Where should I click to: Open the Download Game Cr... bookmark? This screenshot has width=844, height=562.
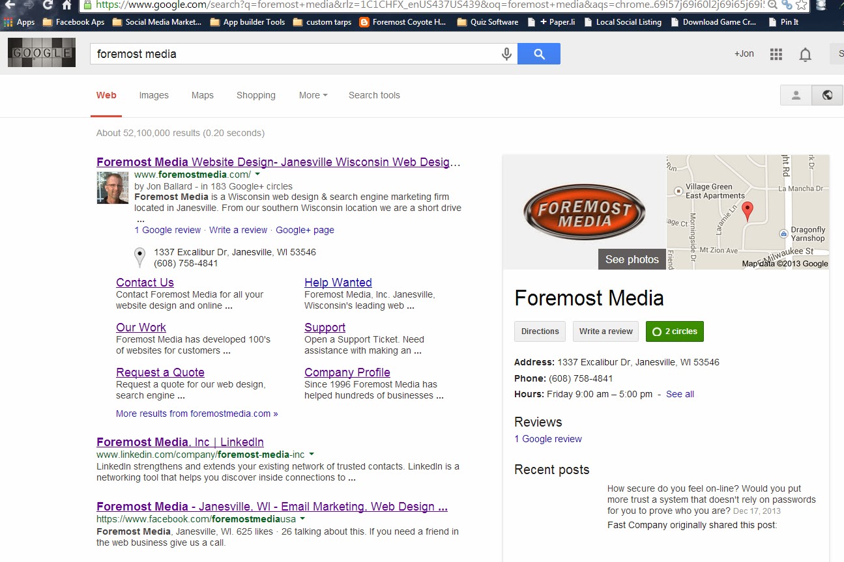pyautogui.click(x=713, y=22)
